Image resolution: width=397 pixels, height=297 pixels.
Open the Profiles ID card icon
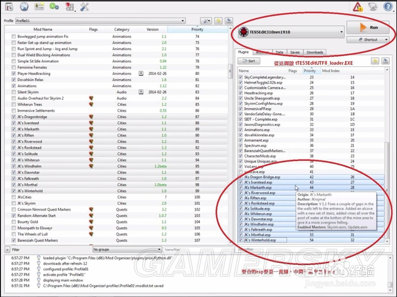click(39, 6)
